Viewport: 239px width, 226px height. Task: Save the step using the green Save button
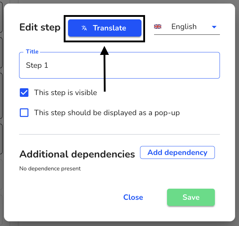[x=191, y=197]
